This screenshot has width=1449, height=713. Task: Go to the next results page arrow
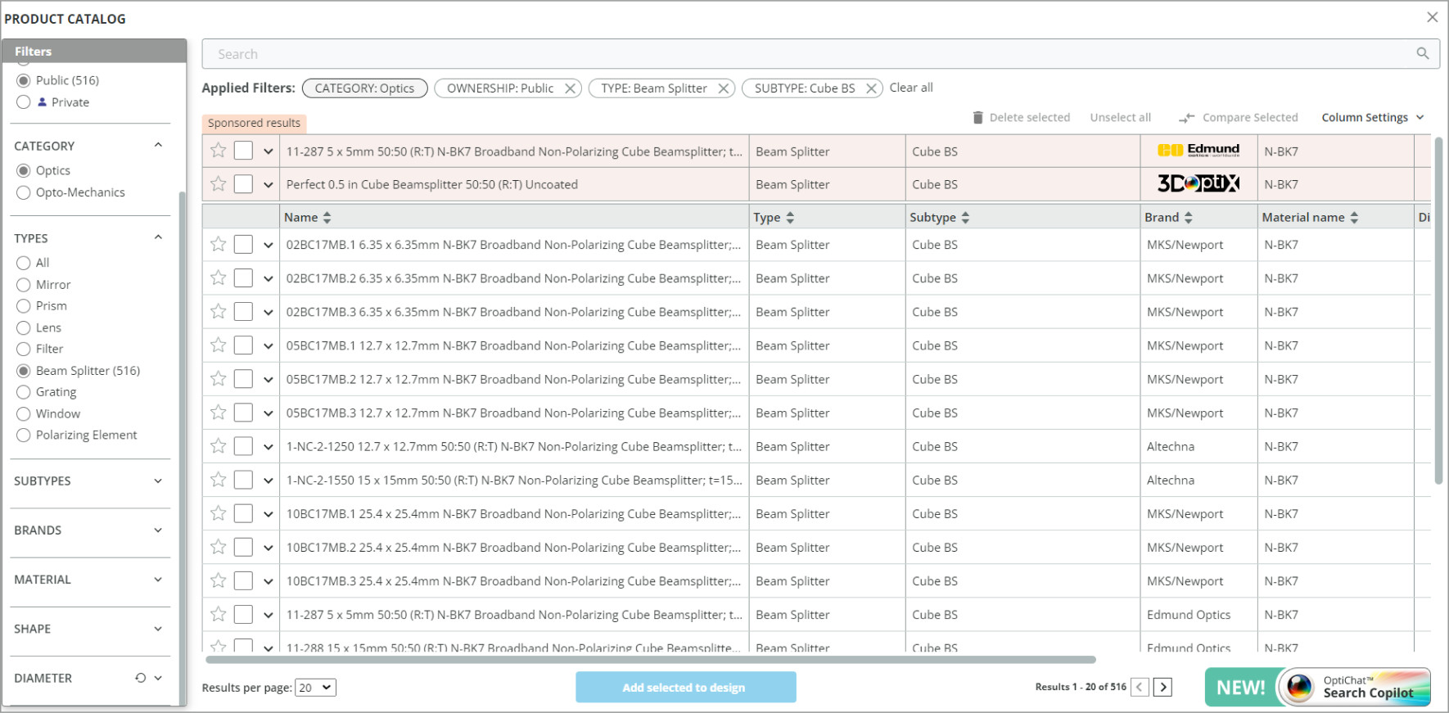click(1162, 687)
